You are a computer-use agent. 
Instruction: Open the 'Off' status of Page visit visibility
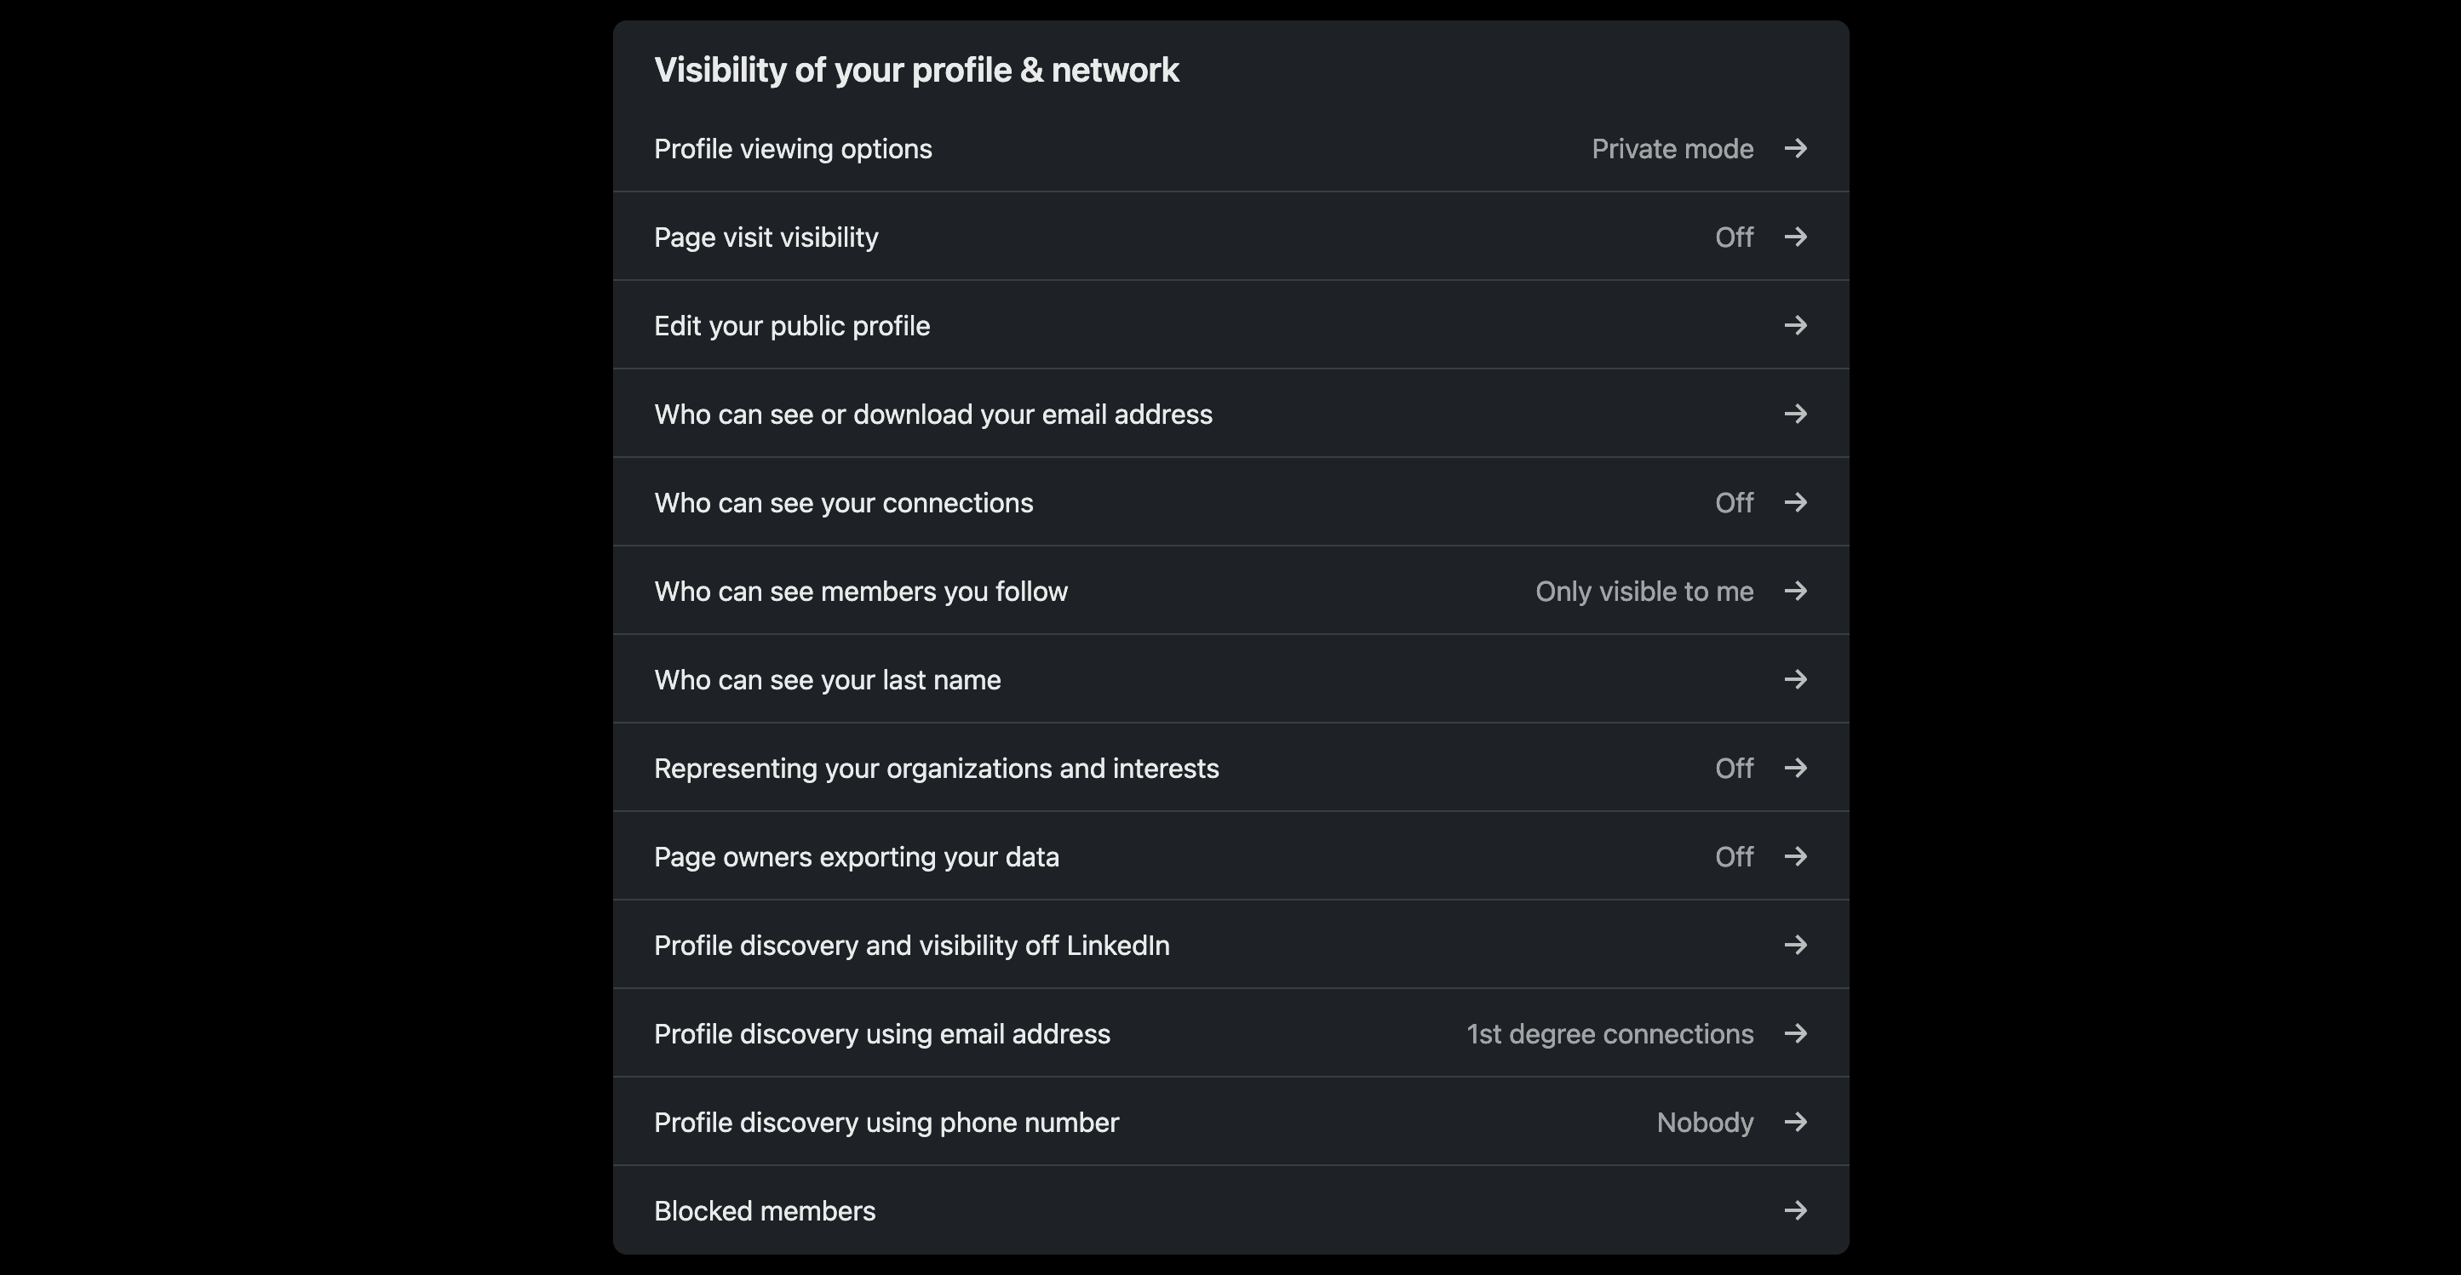coord(1733,237)
